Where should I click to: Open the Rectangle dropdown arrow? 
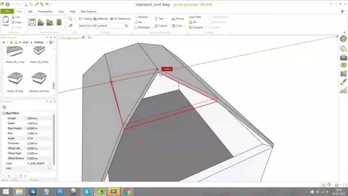[x=152, y=27]
